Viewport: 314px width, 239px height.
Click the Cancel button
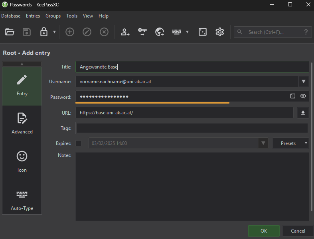point(298,231)
